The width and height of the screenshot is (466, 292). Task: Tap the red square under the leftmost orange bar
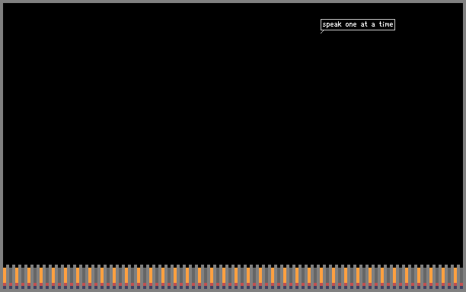click(5, 284)
